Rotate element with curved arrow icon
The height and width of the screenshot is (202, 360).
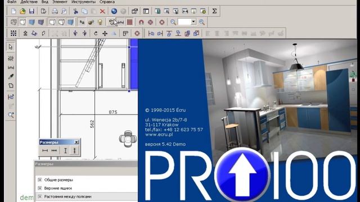tap(96, 33)
